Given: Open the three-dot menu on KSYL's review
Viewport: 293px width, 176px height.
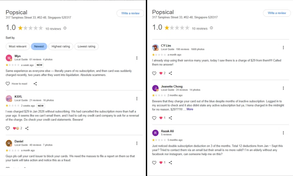Looking at the screenshot, I should 137,98.
